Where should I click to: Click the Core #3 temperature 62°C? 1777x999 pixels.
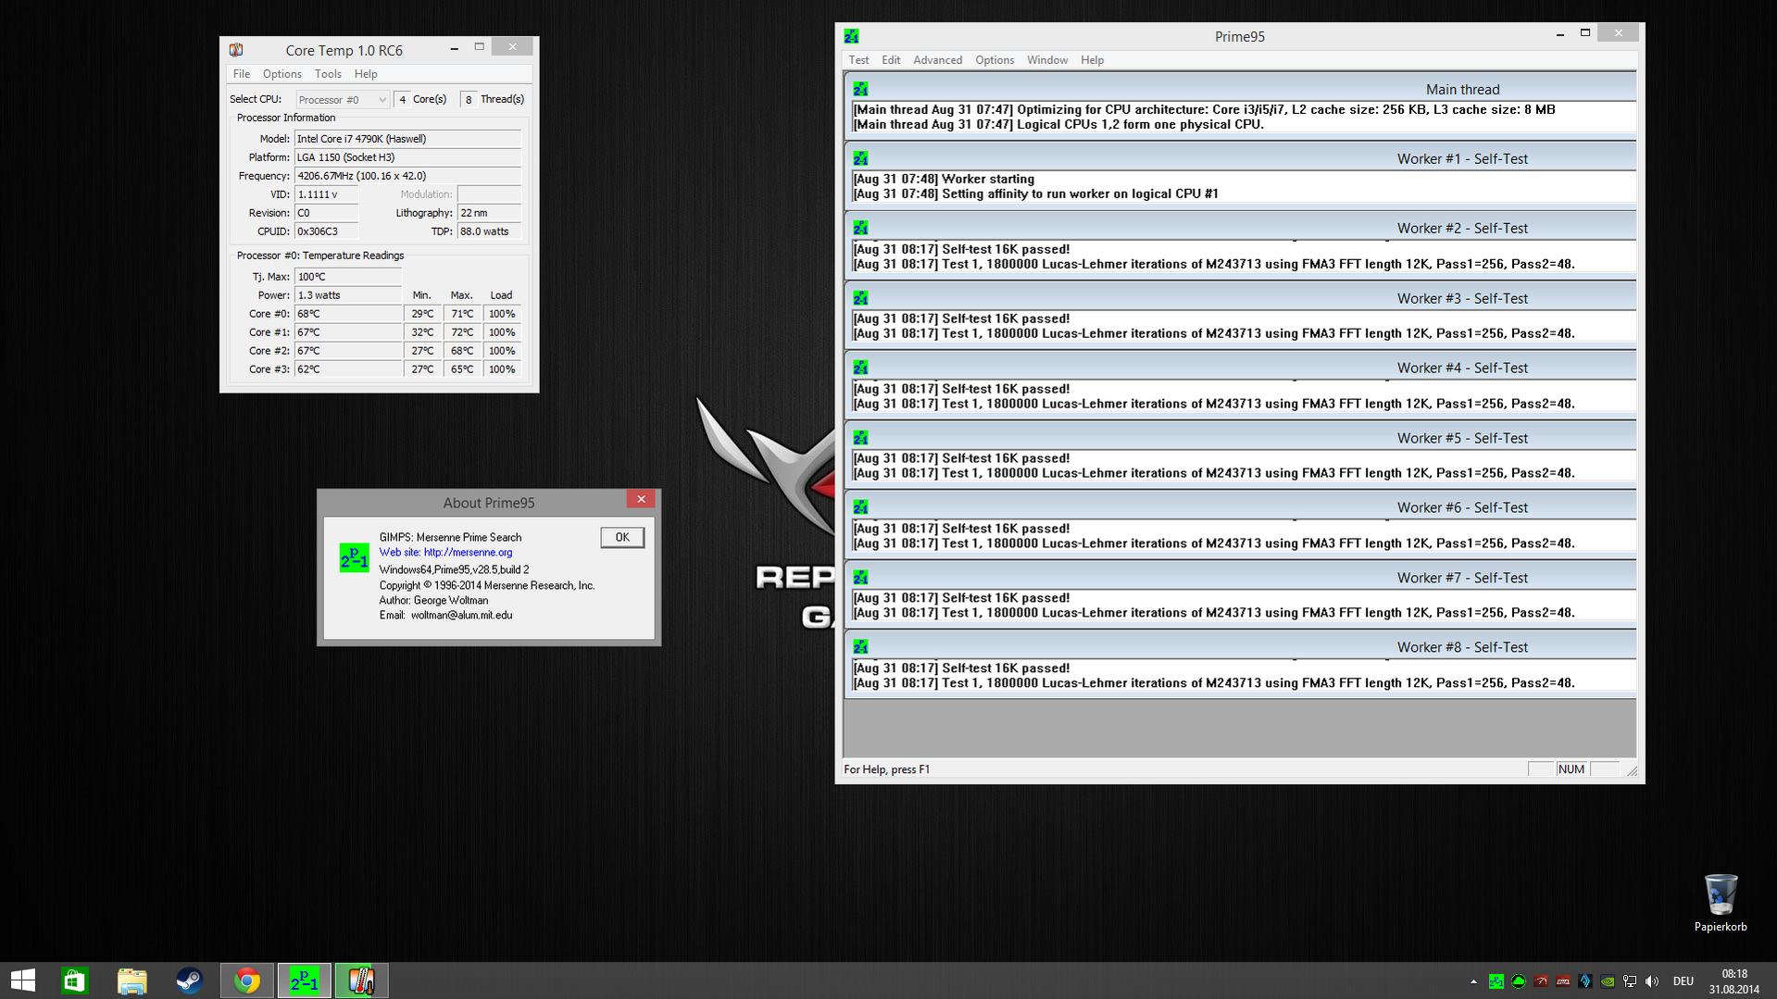(x=348, y=369)
